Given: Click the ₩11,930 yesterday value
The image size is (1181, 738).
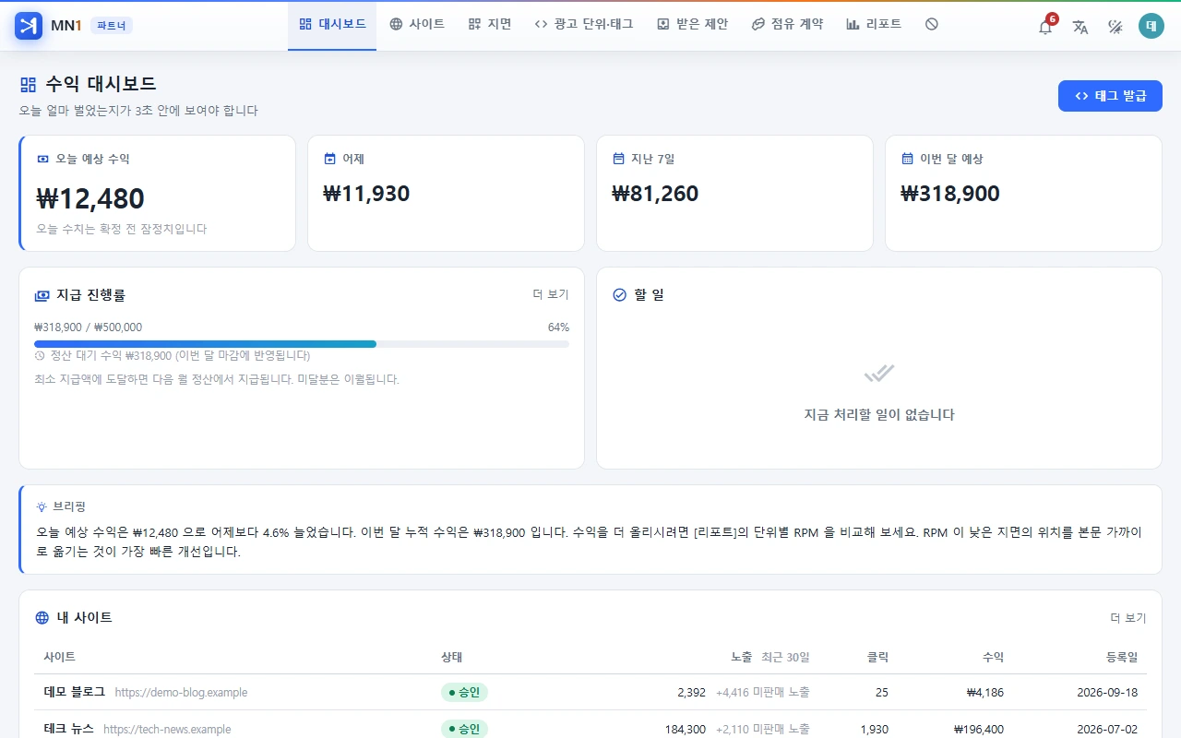Looking at the screenshot, I should [366, 194].
